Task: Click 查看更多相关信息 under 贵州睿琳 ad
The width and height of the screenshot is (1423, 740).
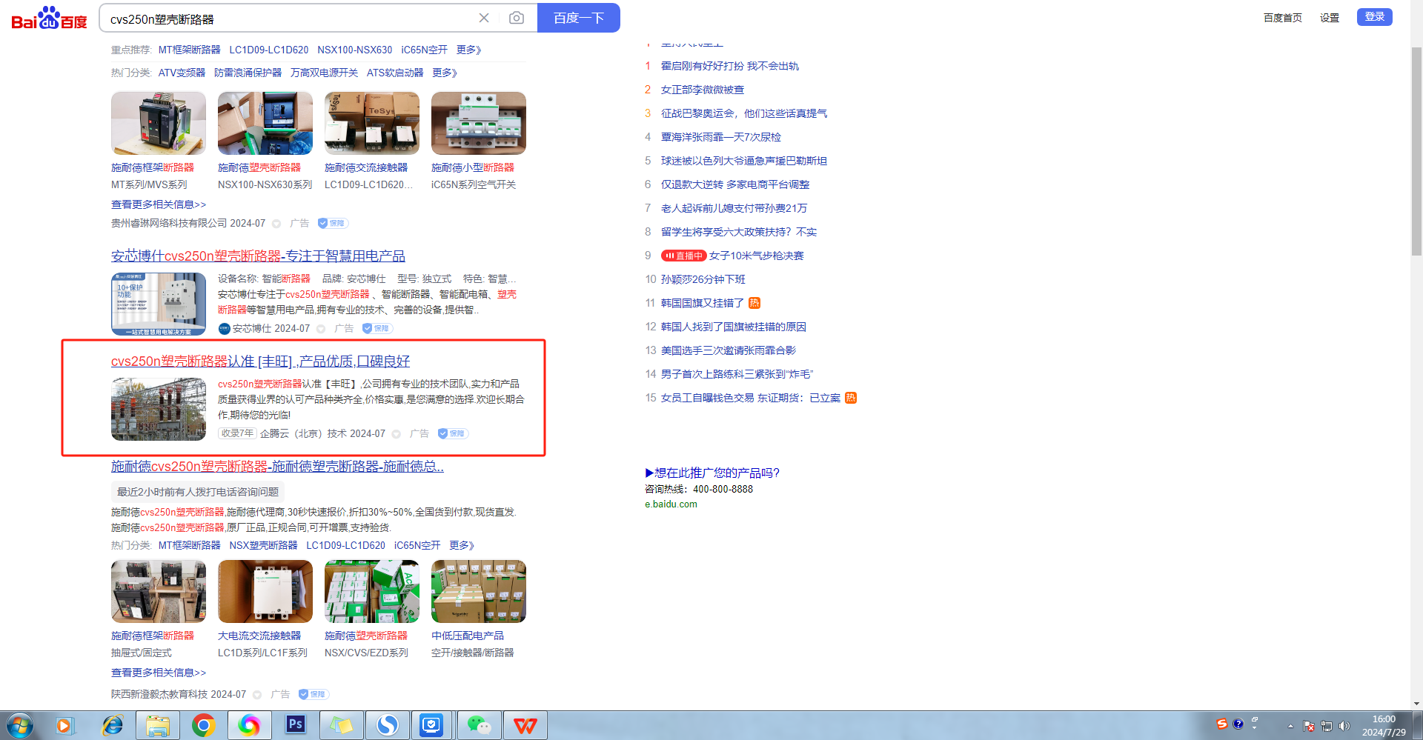Action: [x=159, y=204]
